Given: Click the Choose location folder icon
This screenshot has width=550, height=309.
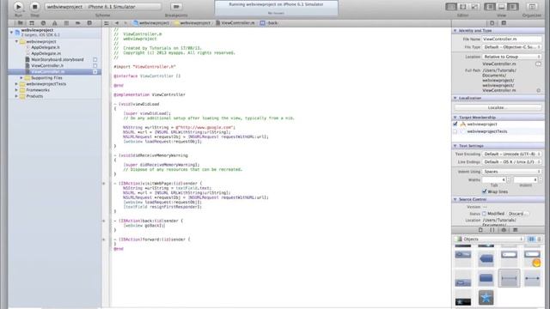Looking at the screenshot, I should (x=538, y=64).
